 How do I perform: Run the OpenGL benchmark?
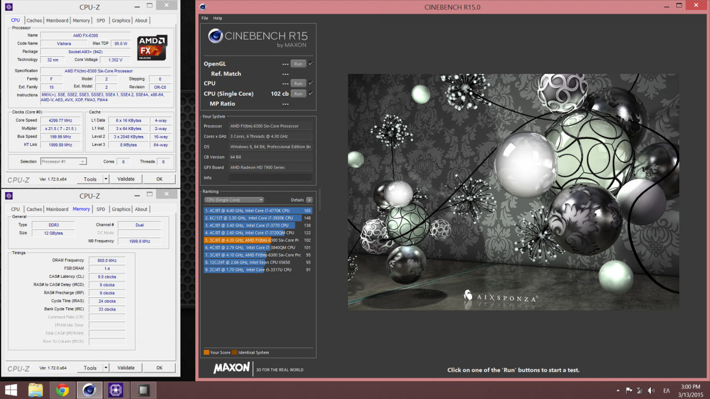pyautogui.click(x=298, y=64)
